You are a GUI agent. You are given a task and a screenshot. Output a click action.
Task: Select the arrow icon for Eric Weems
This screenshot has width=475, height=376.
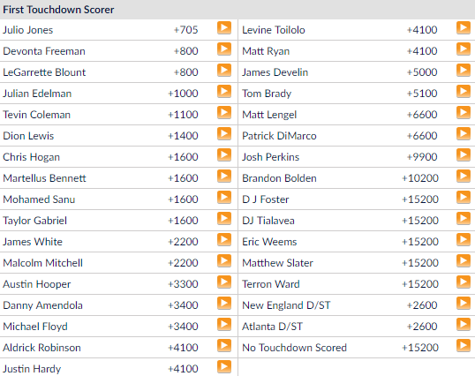464,240
